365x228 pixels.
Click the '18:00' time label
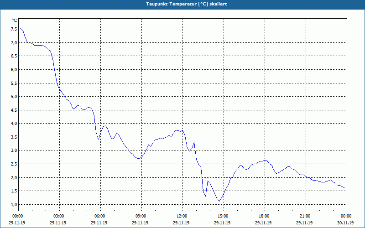pos(265,216)
